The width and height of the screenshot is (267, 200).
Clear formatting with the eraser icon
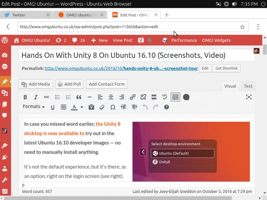pos(102,107)
